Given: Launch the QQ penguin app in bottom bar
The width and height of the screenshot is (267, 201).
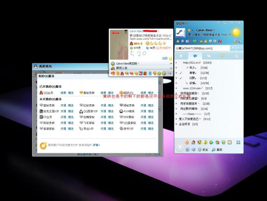Looking at the screenshot, I should [193, 142].
